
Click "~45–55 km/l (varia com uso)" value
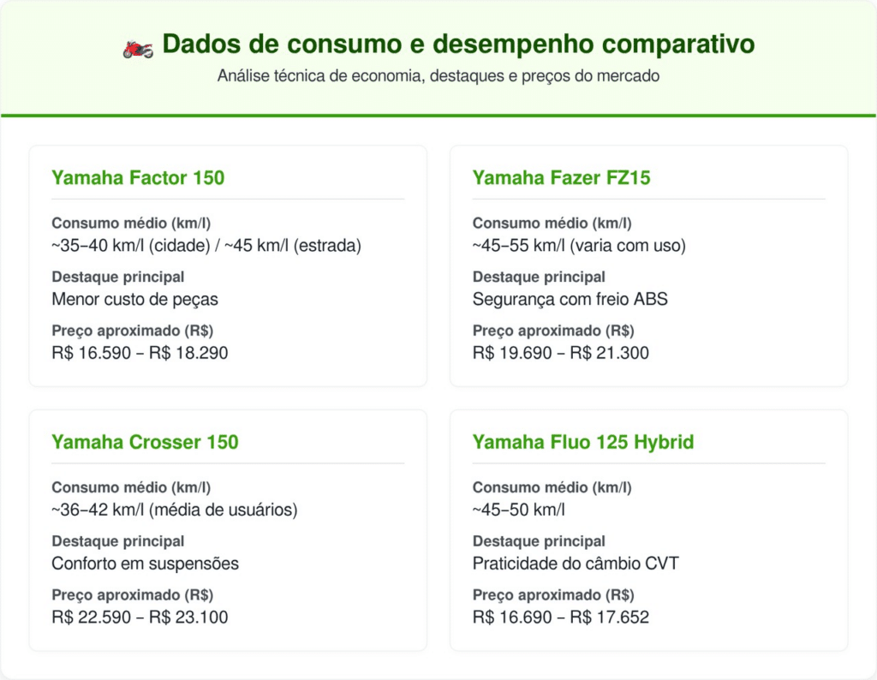click(579, 246)
